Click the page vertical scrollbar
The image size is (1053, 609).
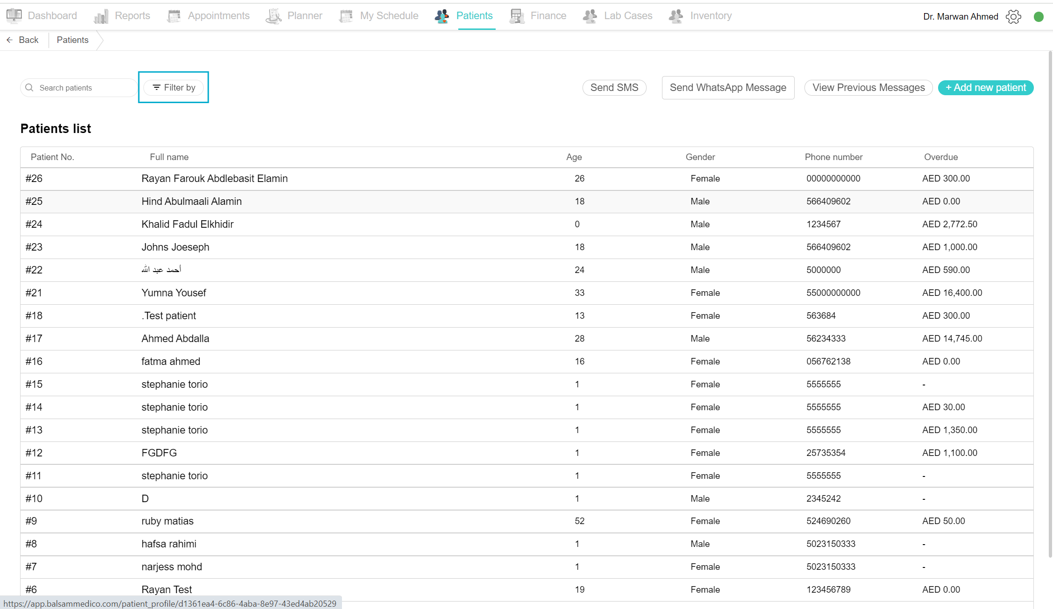[1050, 303]
